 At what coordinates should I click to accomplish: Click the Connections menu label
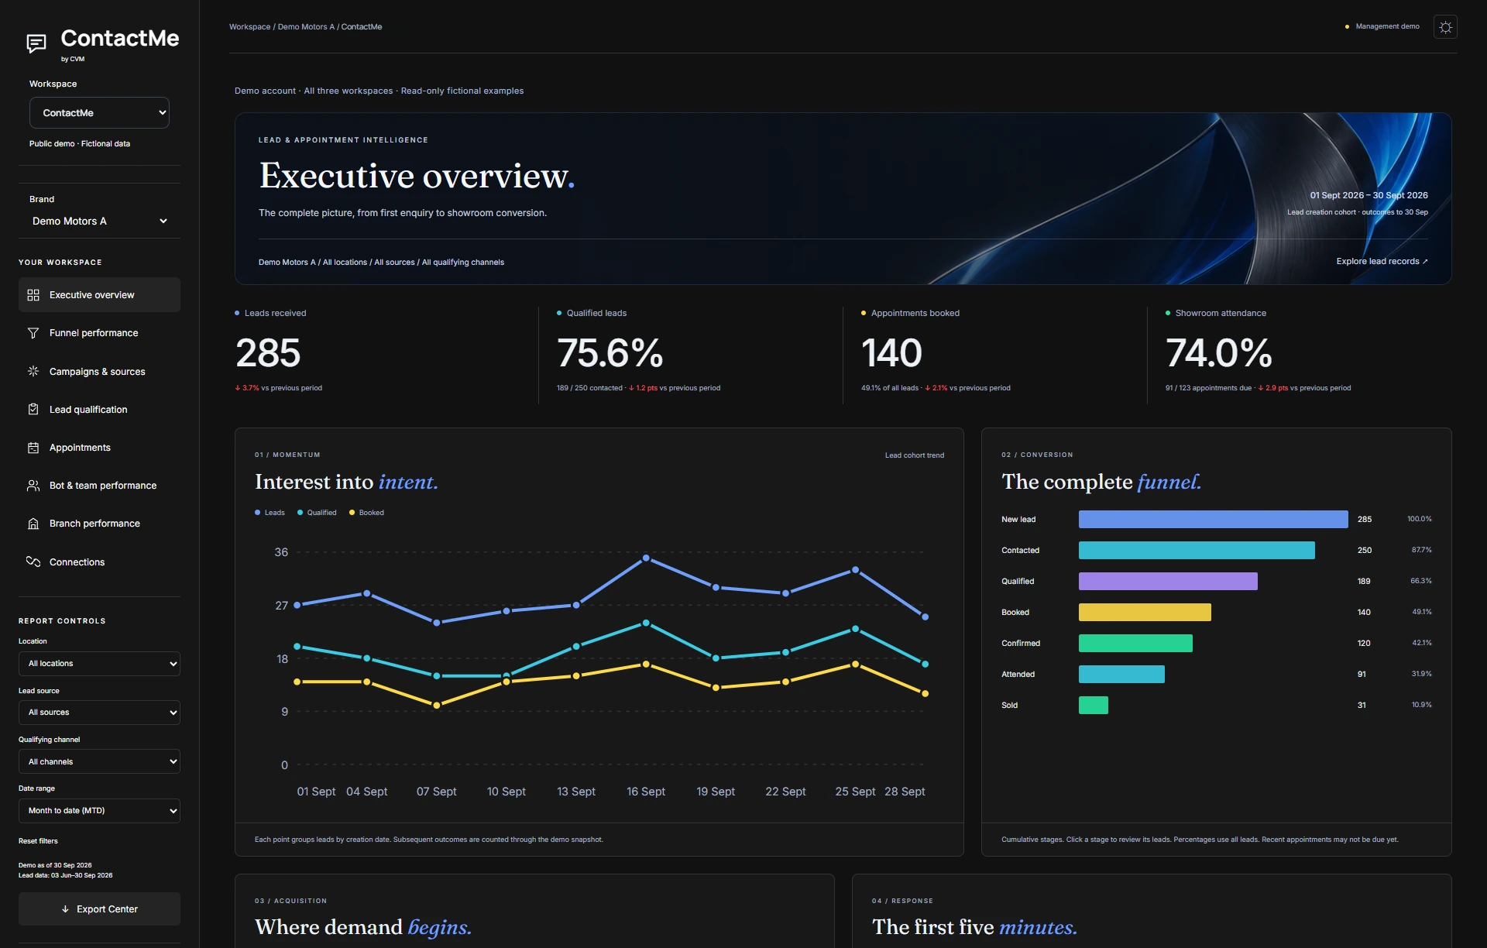click(77, 562)
